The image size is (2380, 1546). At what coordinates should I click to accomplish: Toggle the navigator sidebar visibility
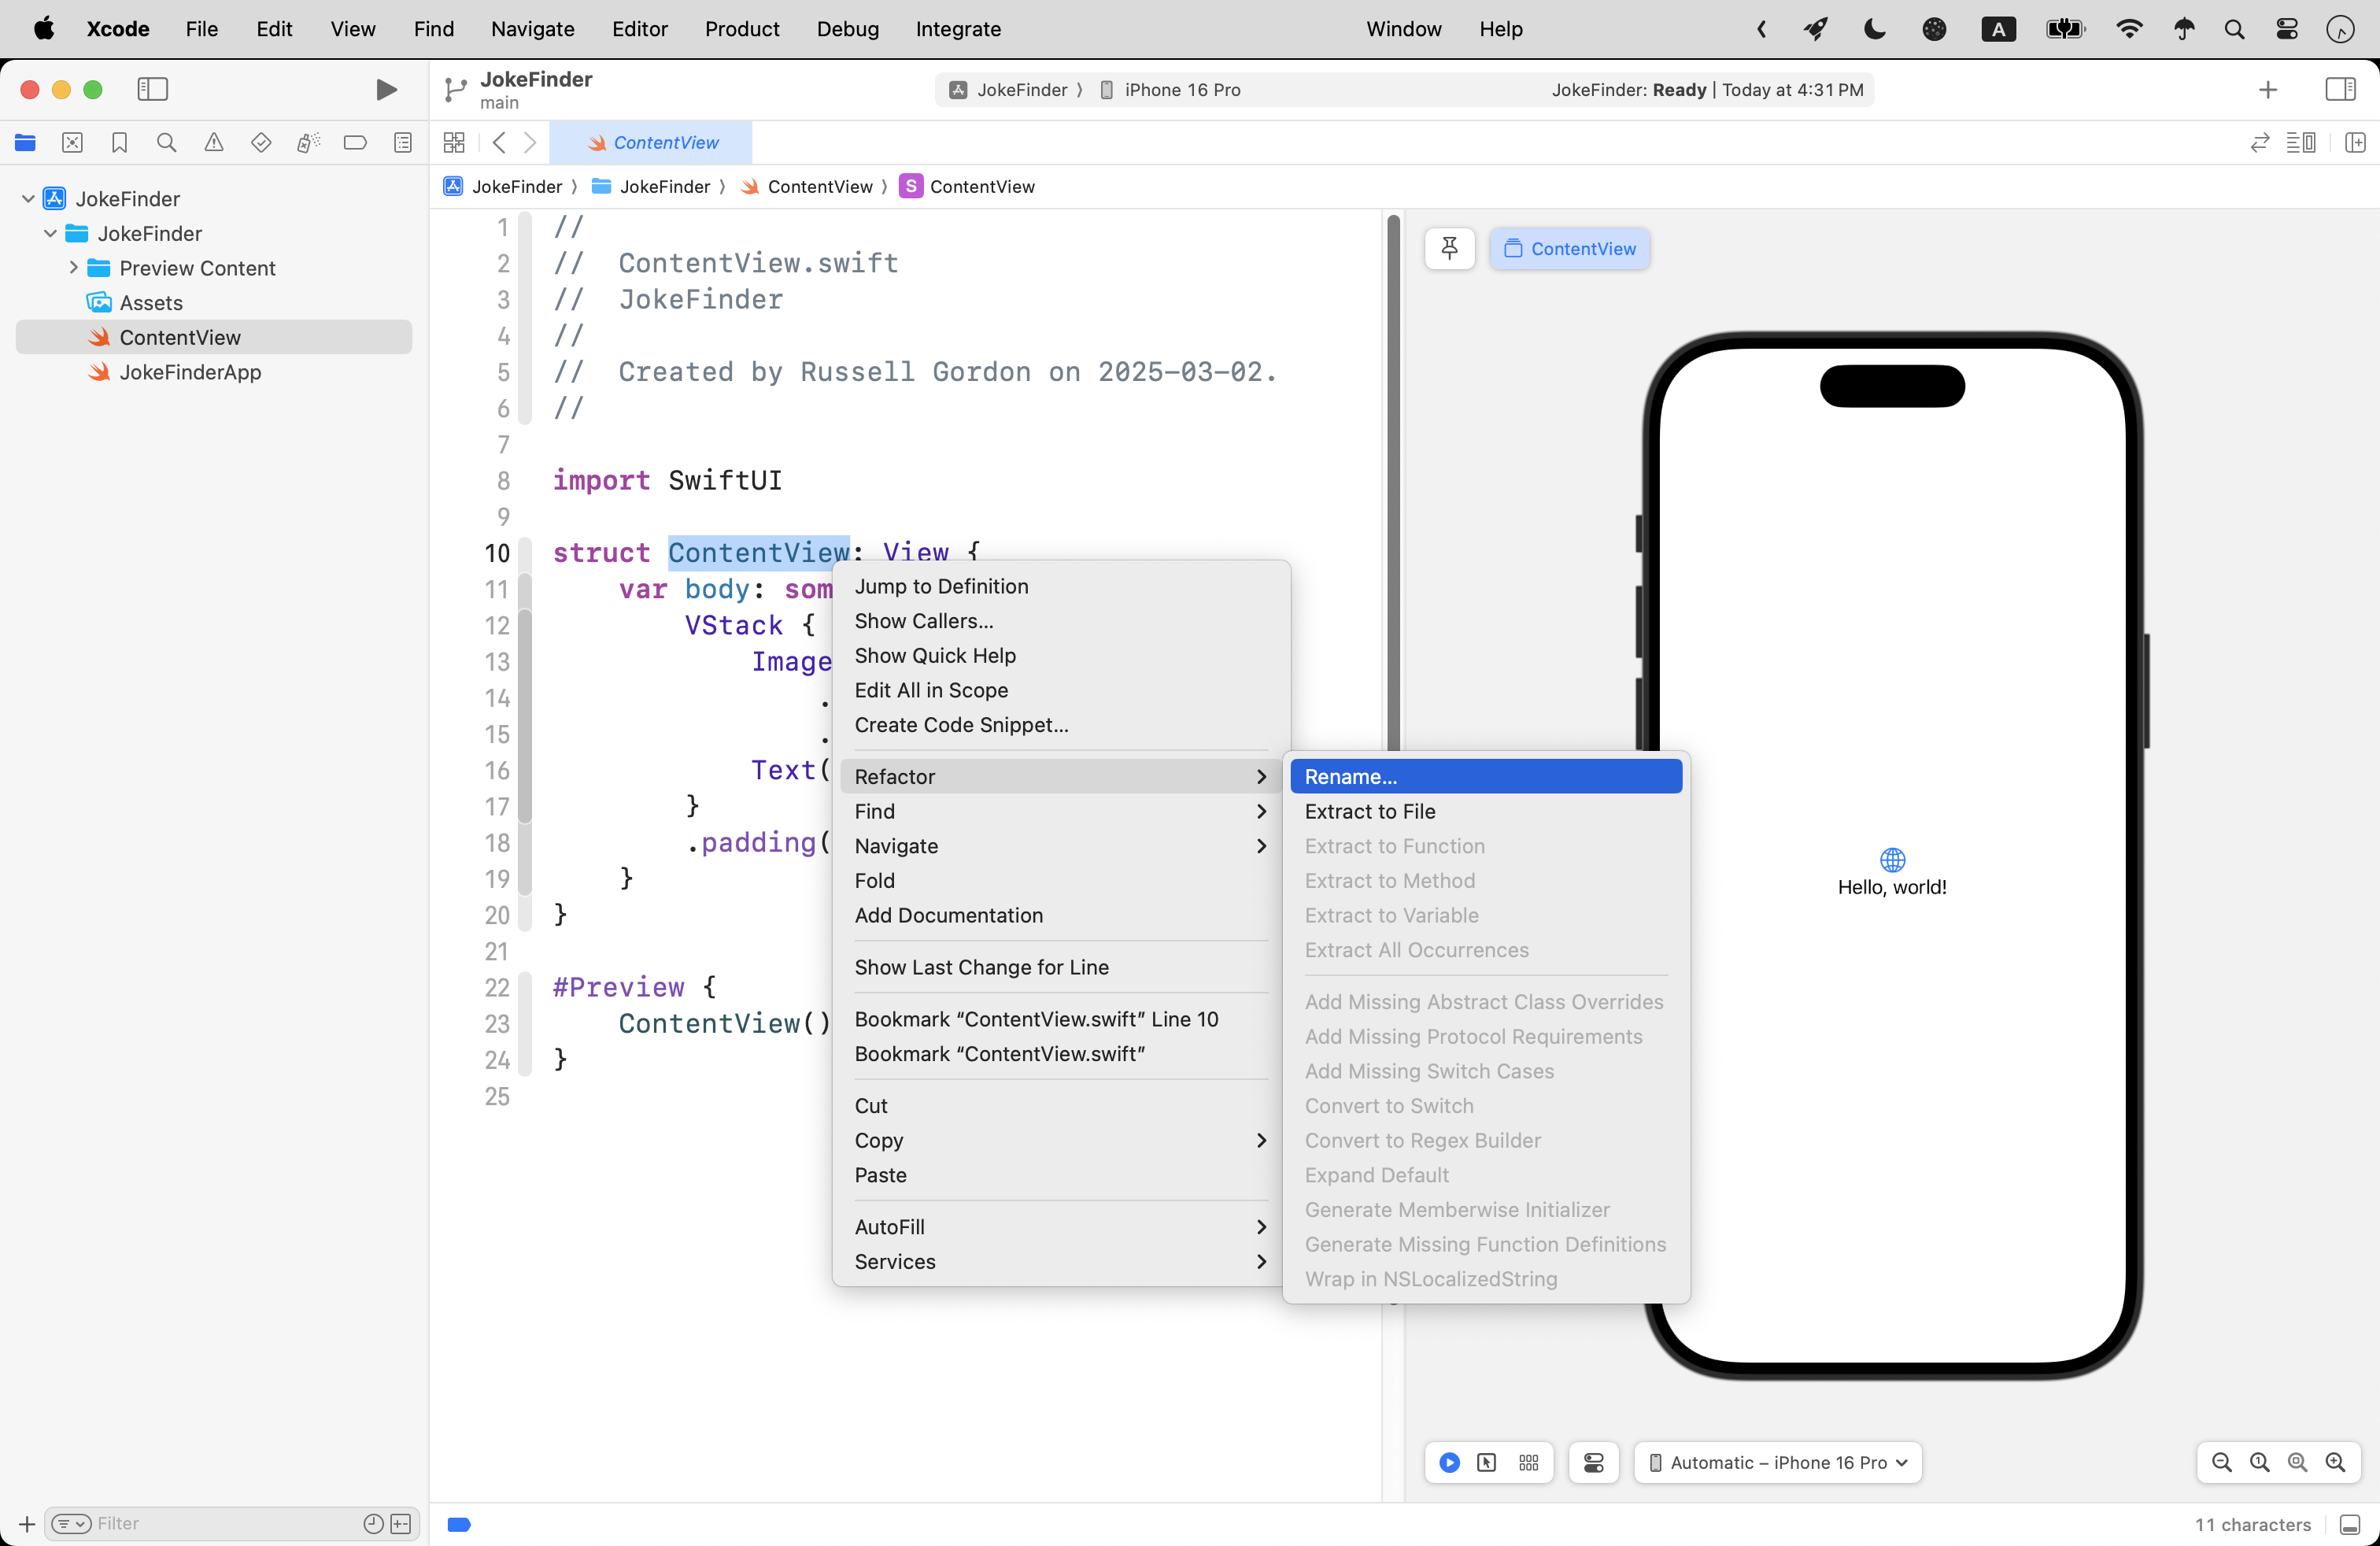coord(152,90)
